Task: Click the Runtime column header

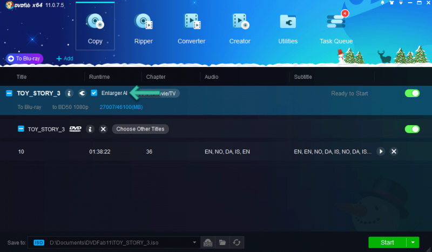Action: pos(99,77)
